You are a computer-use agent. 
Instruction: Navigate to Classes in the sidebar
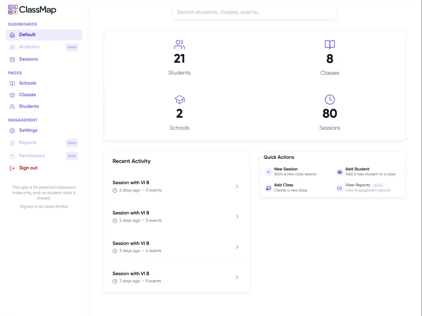(x=27, y=95)
